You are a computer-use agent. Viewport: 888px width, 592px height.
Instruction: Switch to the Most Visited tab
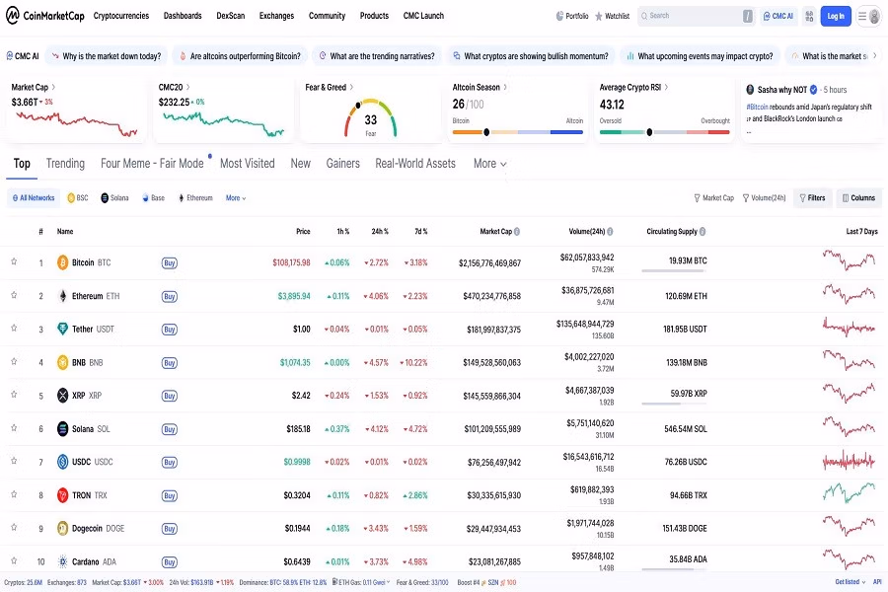[x=248, y=163]
